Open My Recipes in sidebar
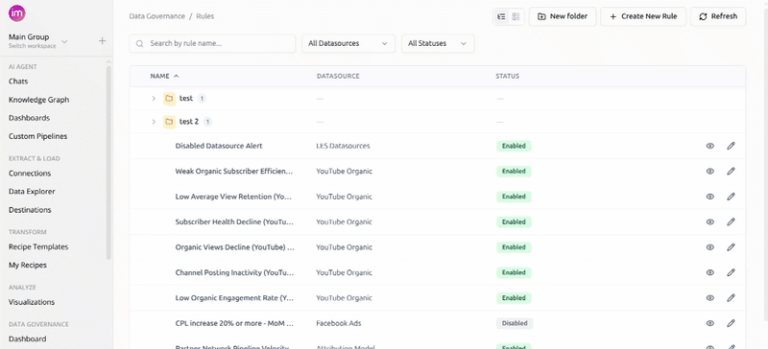Image resolution: width=768 pixels, height=349 pixels. [x=28, y=265]
